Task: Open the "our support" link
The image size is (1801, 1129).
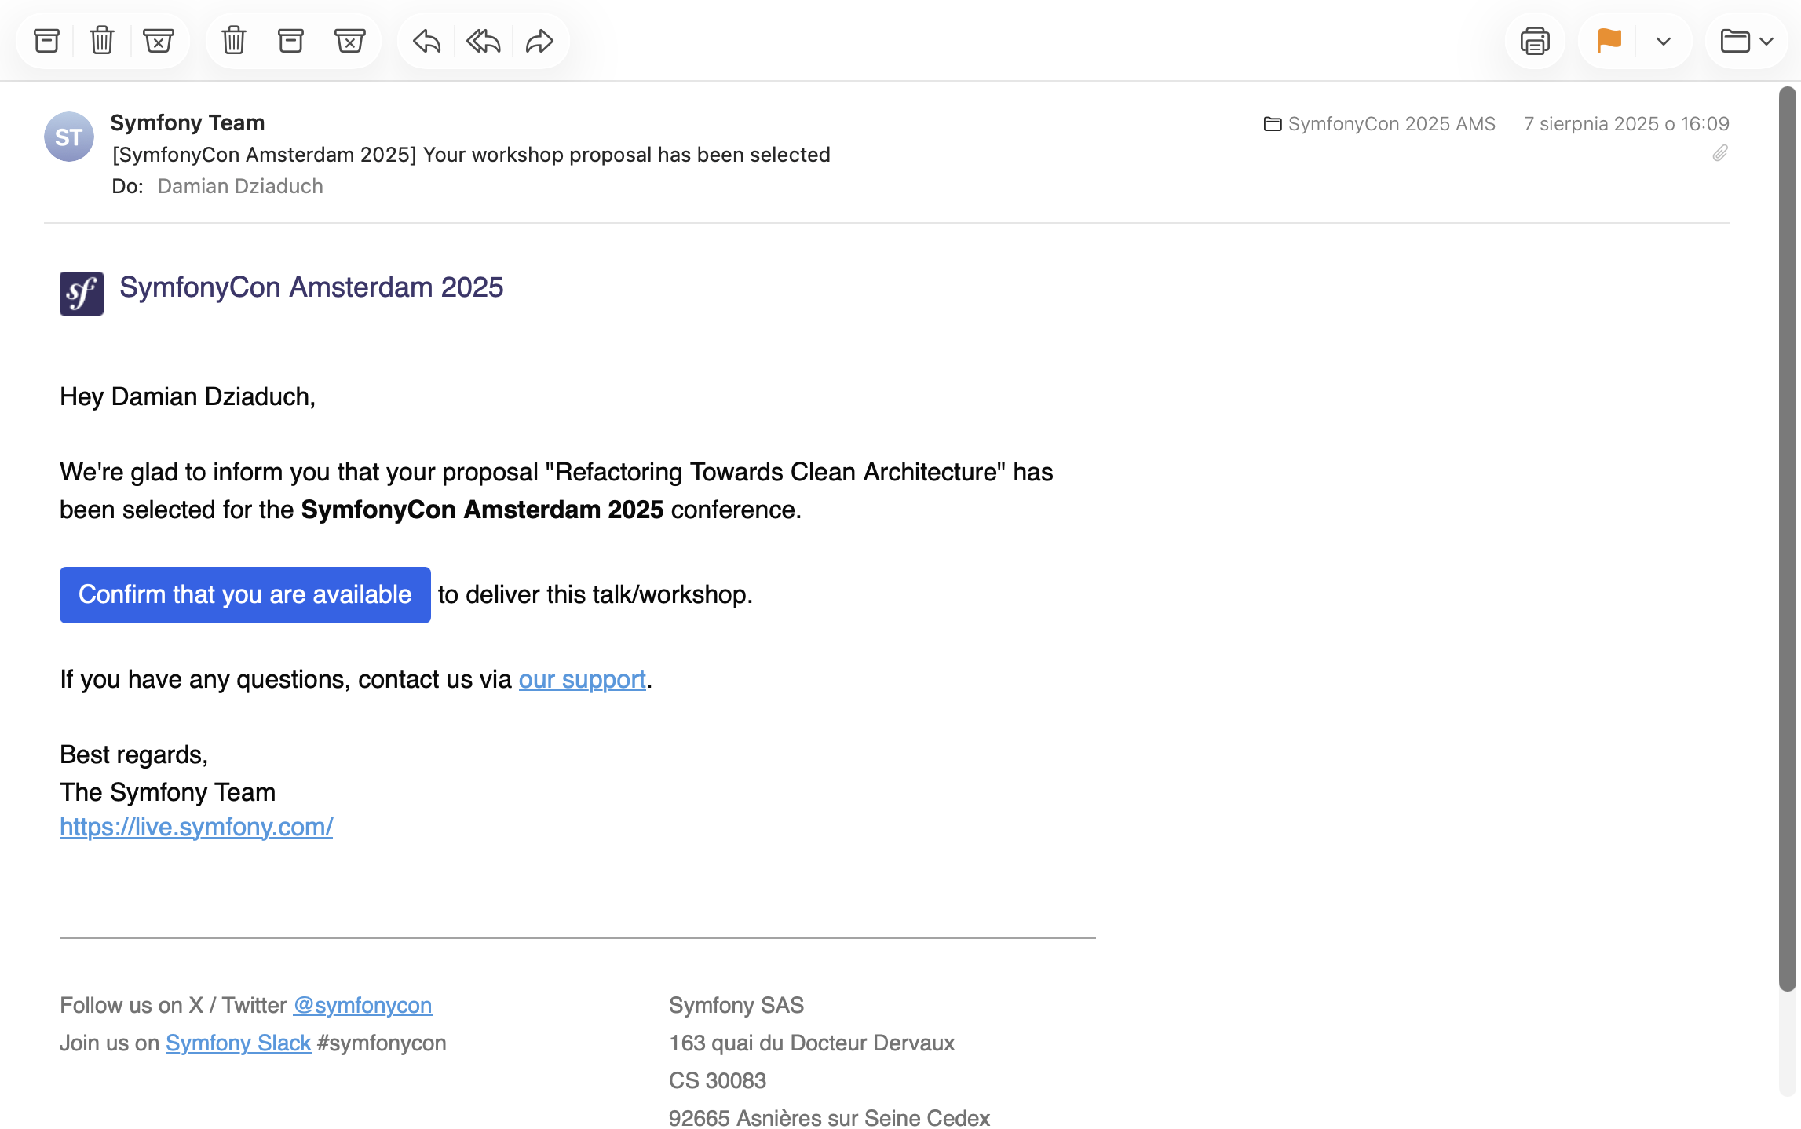Action: [582, 679]
